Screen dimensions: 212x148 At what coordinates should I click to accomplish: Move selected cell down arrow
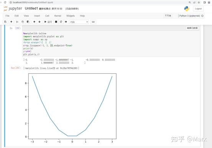pyautogui.click(x=39, y=22)
